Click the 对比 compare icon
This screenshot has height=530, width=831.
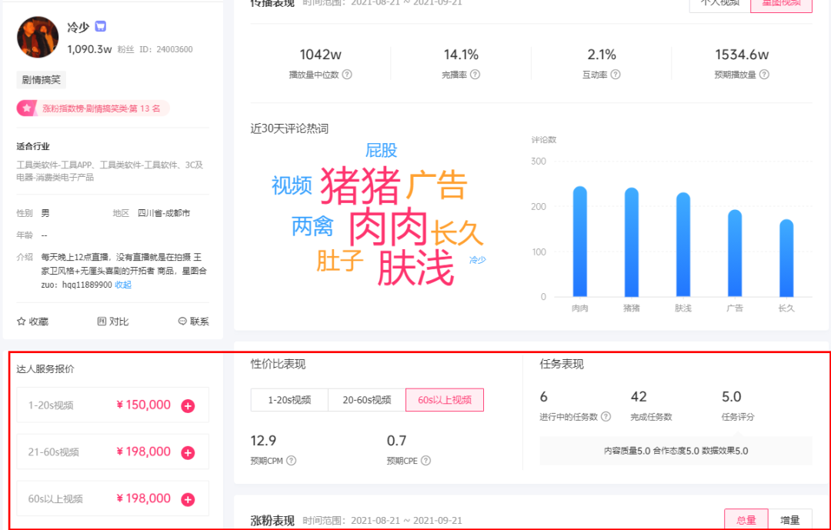pos(102,322)
